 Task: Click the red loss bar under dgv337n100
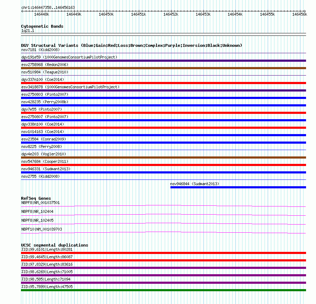point(163,83)
